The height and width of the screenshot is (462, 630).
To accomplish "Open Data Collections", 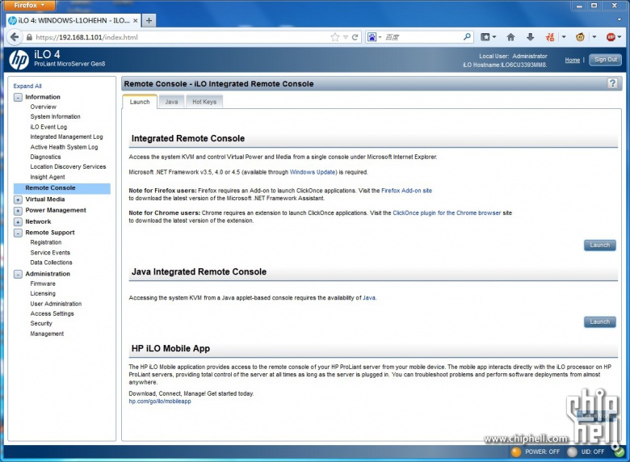I will [52, 262].
